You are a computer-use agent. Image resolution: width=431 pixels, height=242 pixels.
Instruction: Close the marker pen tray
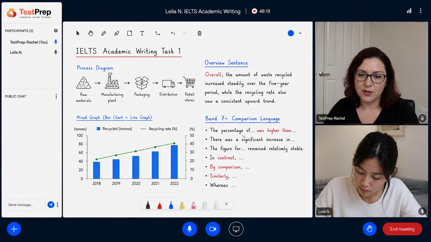pyautogui.click(x=226, y=204)
